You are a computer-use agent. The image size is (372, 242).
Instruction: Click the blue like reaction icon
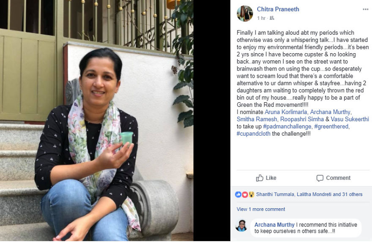coord(238,194)
